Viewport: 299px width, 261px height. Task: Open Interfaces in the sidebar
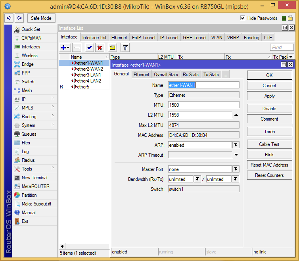click(31, 47)
